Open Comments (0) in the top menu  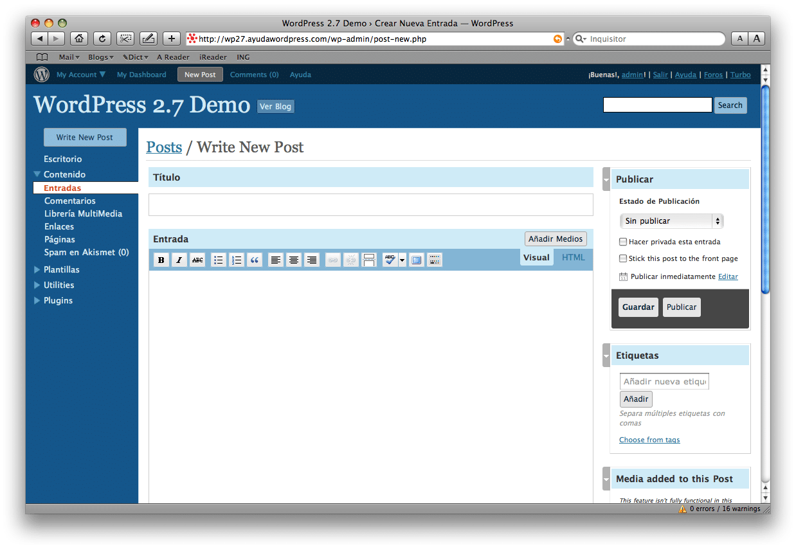point(254,75)
